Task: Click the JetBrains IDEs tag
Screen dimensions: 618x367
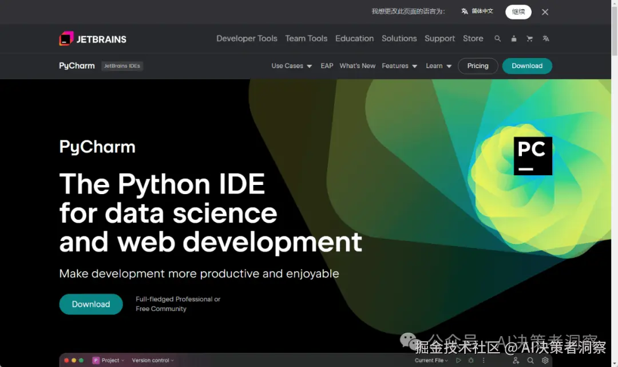Action: pos(122,66)
